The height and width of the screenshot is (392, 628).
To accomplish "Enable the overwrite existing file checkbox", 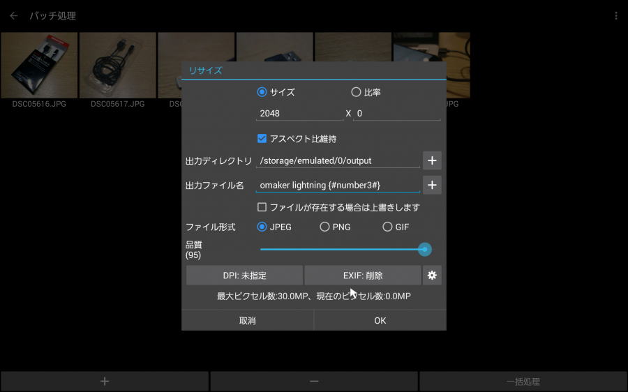I will 262,207.
